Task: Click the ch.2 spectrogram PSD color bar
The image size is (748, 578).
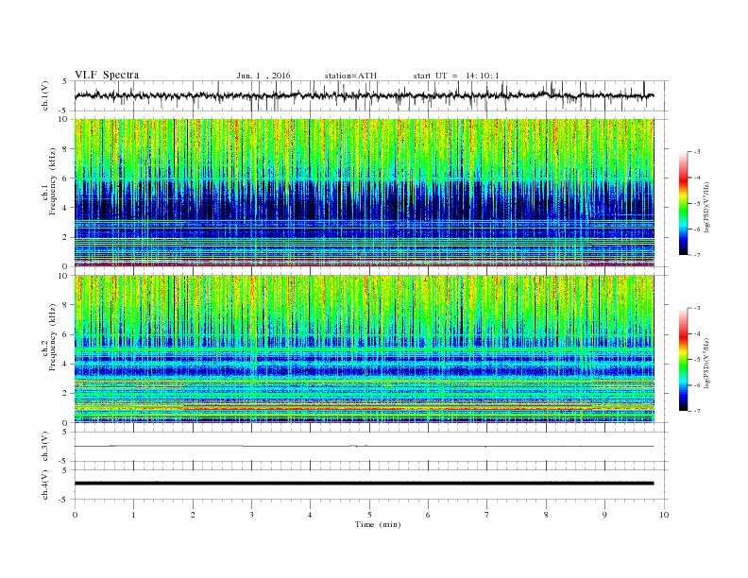Action: pyautogui.click(x=683, y=359)
